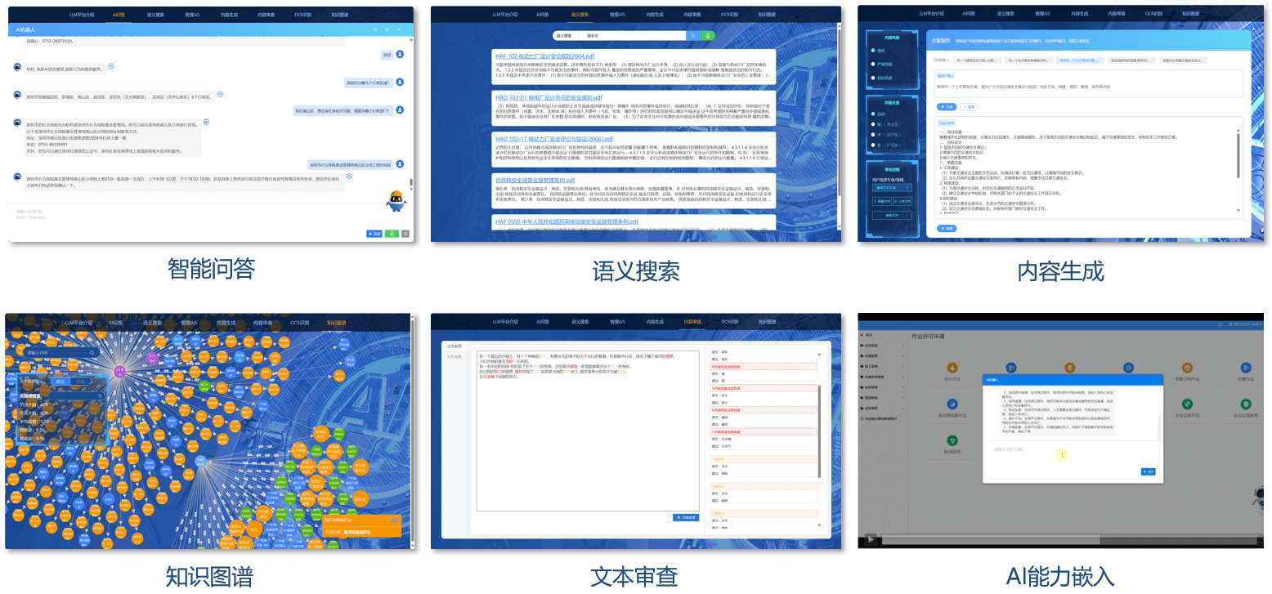The width and height of the screenshot is (1272, 594).
Task: Click the 夜间高风险作业 icon
Action: pos(953,404)
